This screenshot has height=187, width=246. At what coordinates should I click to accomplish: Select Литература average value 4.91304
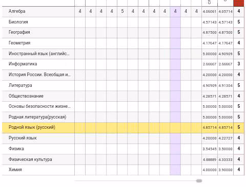[225, 86]
